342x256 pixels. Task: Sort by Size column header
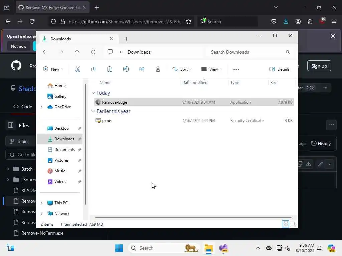[x=274, y=83]
